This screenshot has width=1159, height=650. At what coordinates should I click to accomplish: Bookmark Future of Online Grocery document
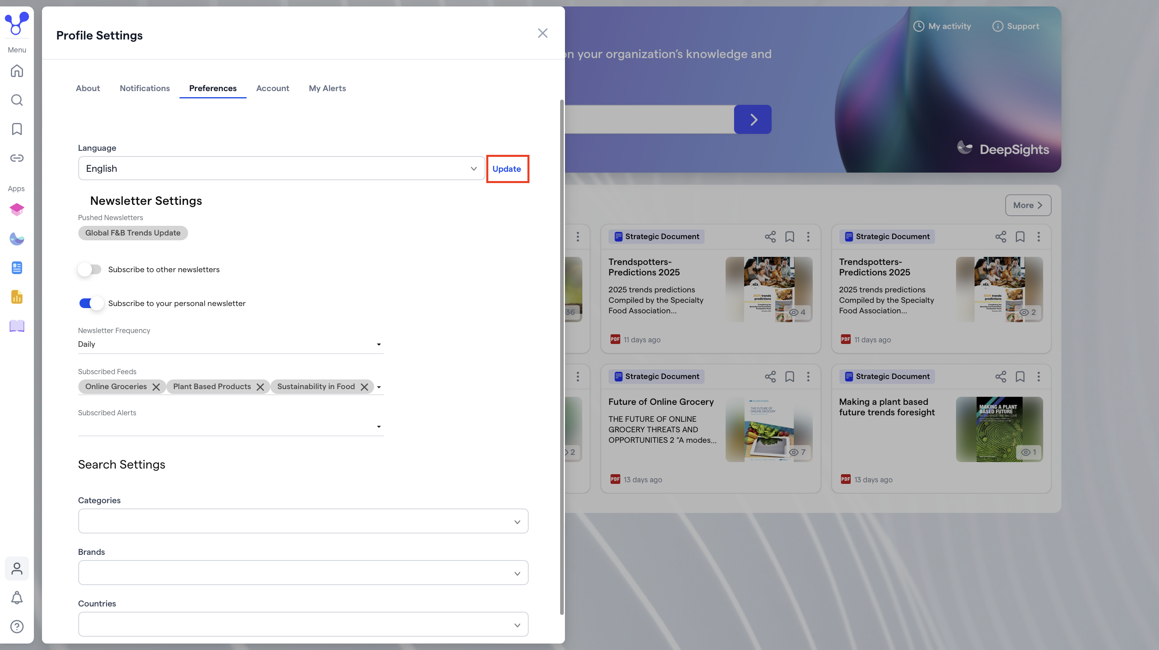(790, 376)
